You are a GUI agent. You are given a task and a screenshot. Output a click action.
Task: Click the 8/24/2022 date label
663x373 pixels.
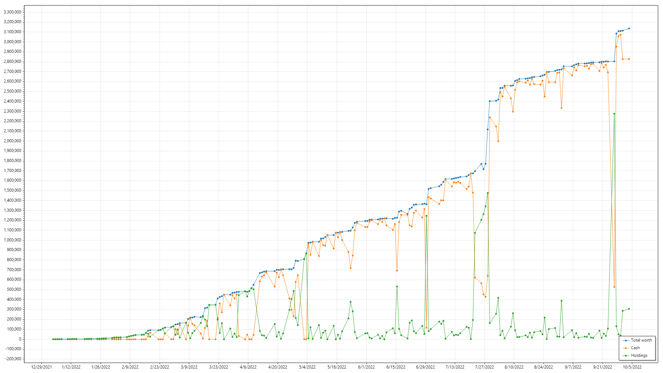[x=544, y=367]
